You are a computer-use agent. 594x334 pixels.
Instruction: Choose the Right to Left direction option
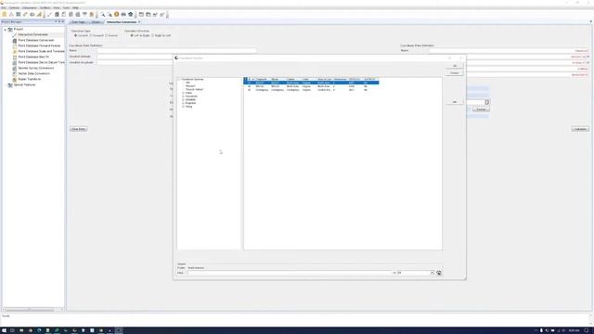(152, 35)
